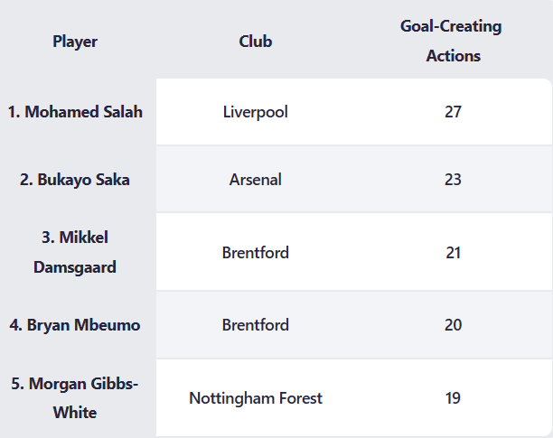Click the value 23 for Saka
553x438 pixels.
tap(453, 180)
